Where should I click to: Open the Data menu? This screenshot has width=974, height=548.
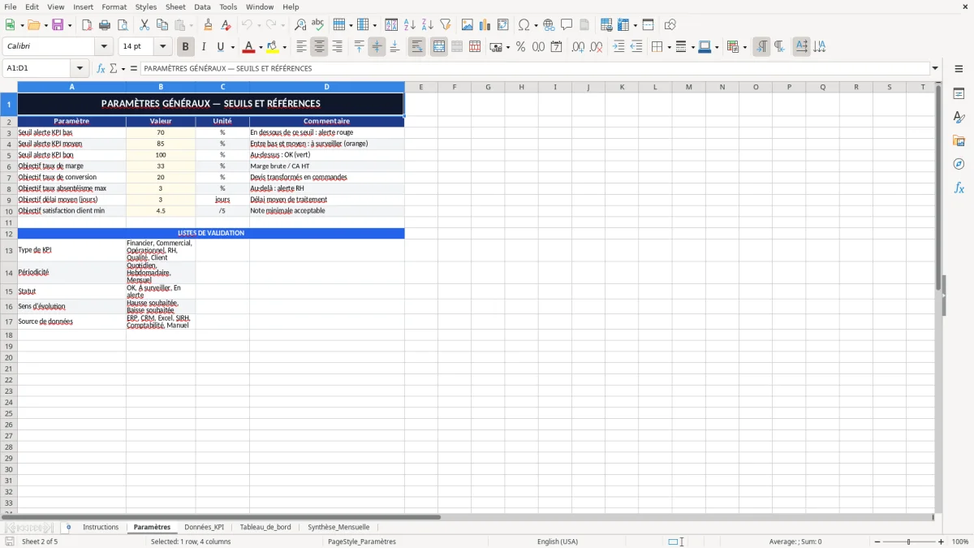pos(202,6)
